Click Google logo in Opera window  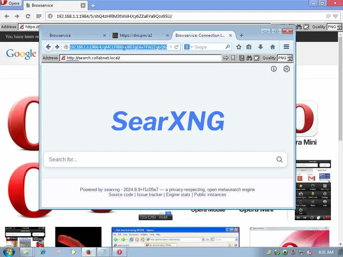click(x=21, y=54)
